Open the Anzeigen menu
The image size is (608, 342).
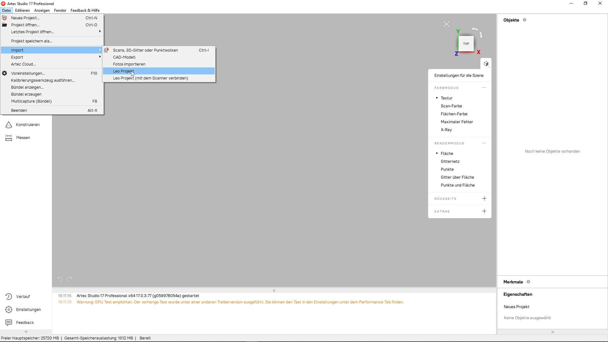(x=42, y=10)
